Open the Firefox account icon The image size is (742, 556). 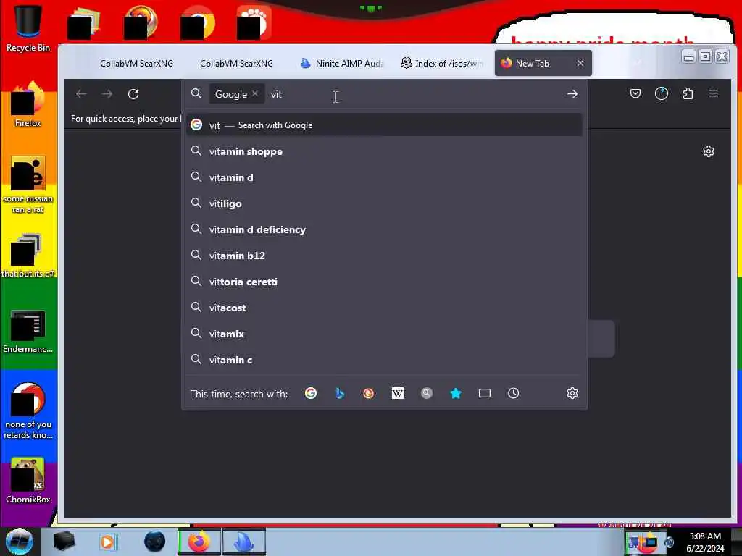tap(662, 93)
